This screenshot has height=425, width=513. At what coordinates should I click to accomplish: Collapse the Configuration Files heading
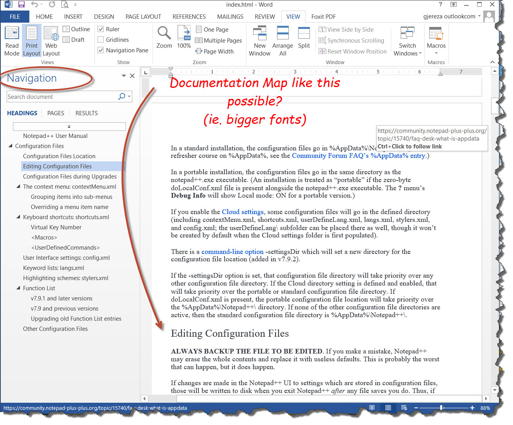click(x=11, y=146)
